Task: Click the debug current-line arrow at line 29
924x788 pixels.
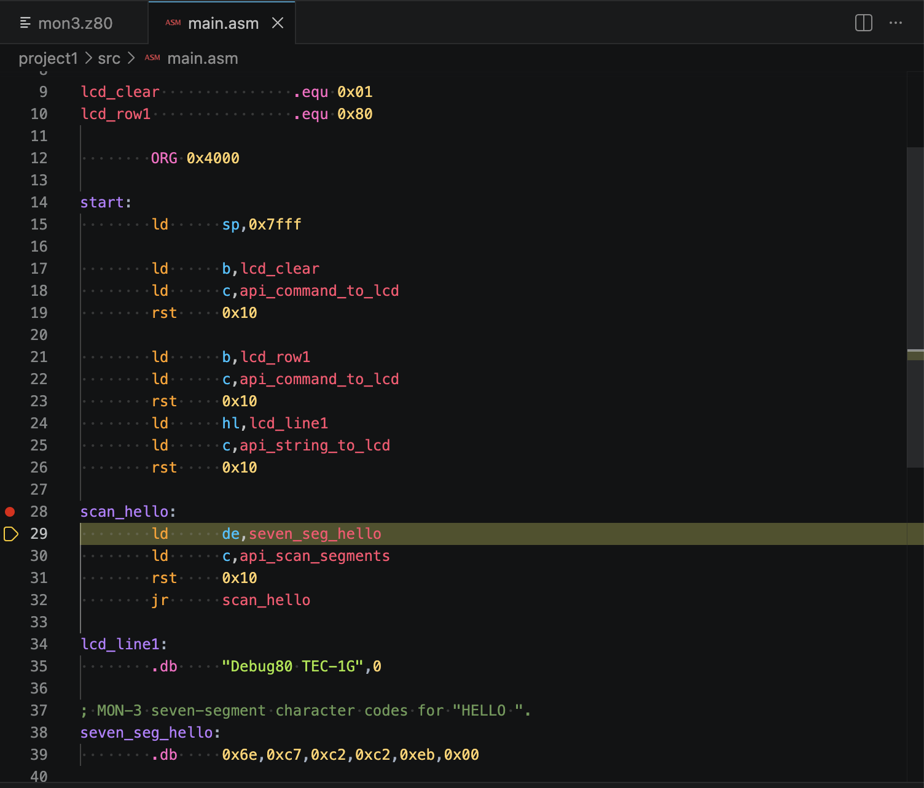Action: (x=10, y=534)
